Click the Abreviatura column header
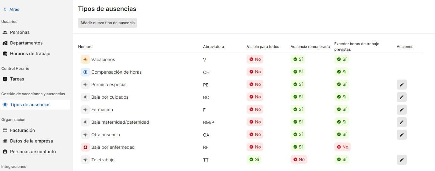Viewport: 435px width, 171px height. [213, 47]
